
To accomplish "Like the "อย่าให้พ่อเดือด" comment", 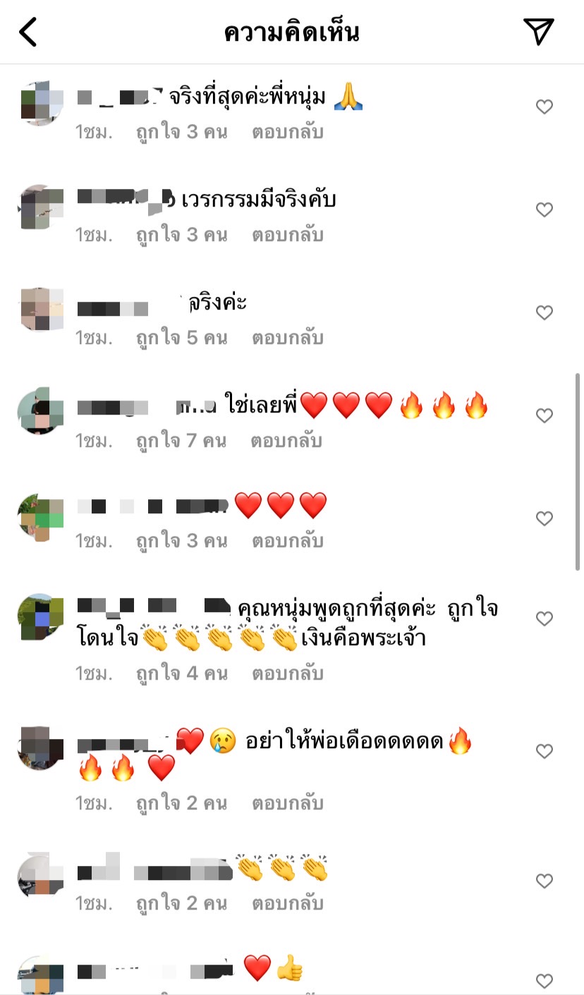I will (545, 752).
